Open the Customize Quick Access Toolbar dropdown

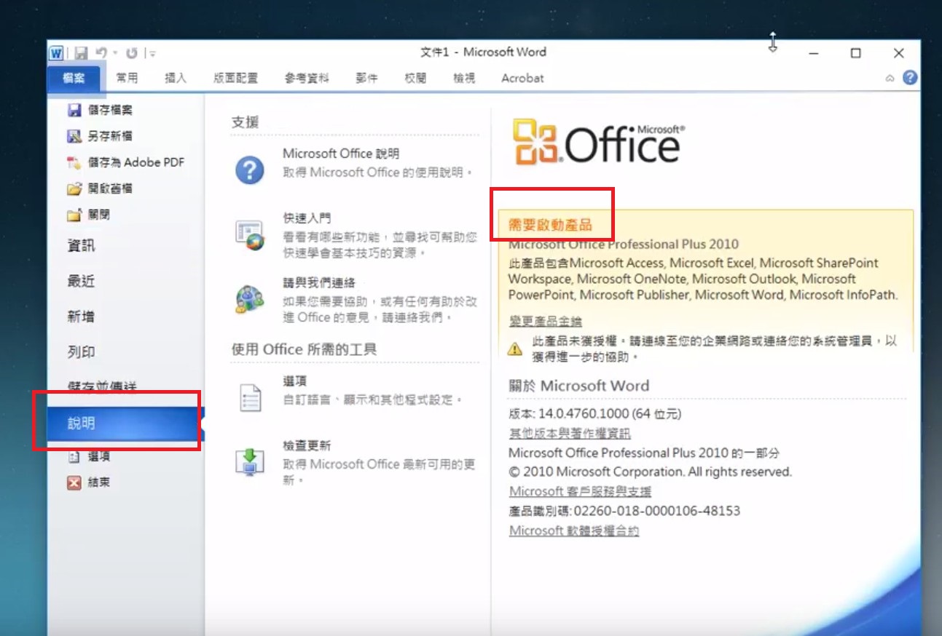(x=152, y=53)
